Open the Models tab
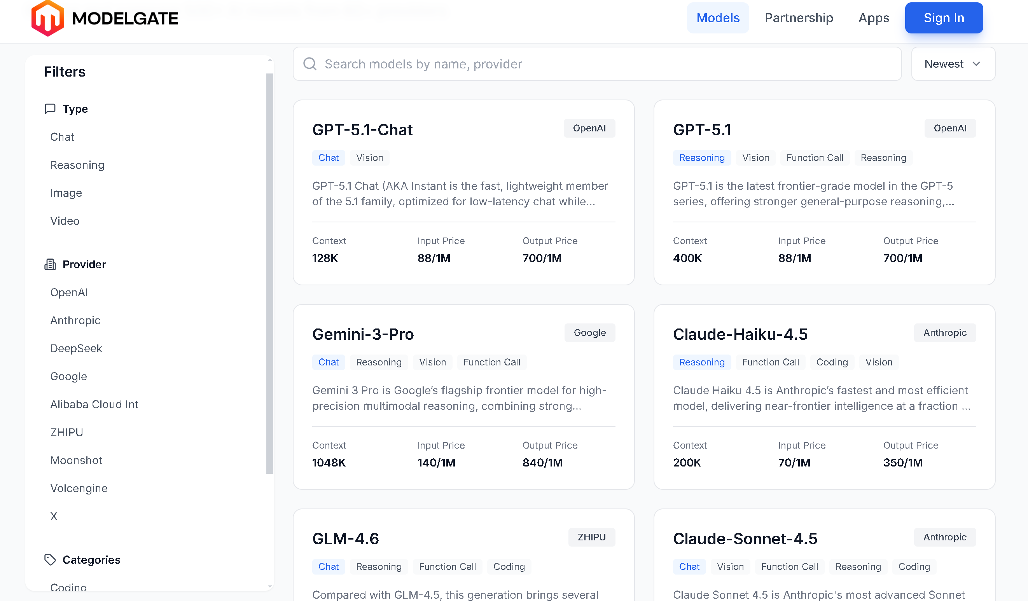The width and height of the screenshot is (1028, 601). [x=718, y=18]
